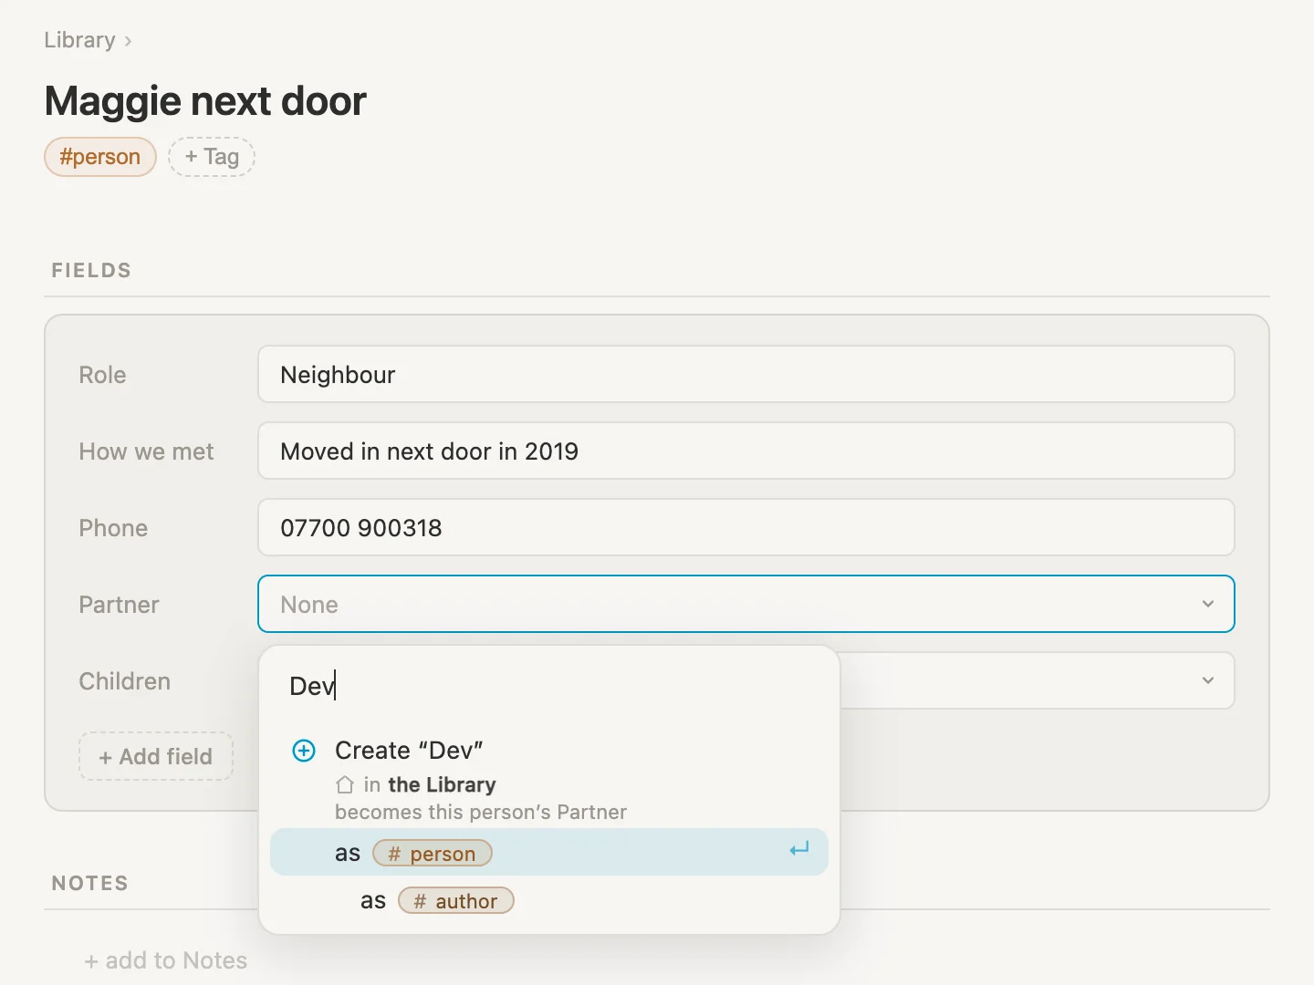Open the Library breadcrumb link
1314x985 pixels.
point(80,40)
